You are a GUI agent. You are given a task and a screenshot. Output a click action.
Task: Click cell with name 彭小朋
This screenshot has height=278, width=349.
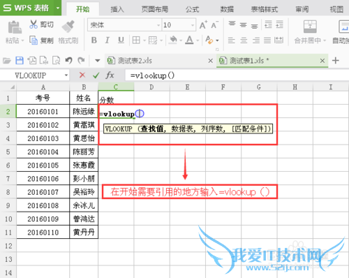coord(84,179)
